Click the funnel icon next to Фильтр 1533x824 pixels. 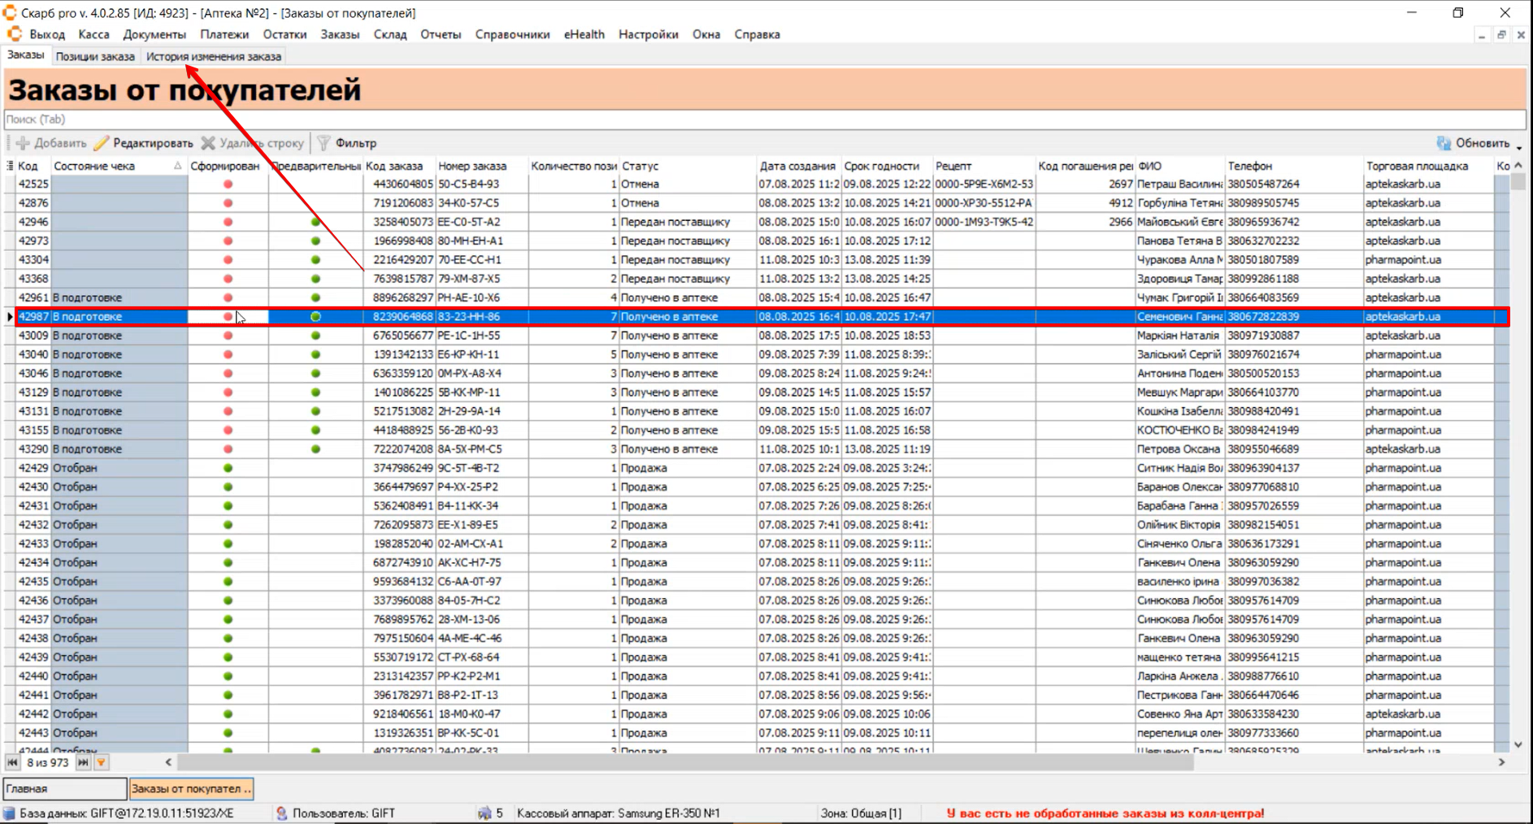(324, 143)
